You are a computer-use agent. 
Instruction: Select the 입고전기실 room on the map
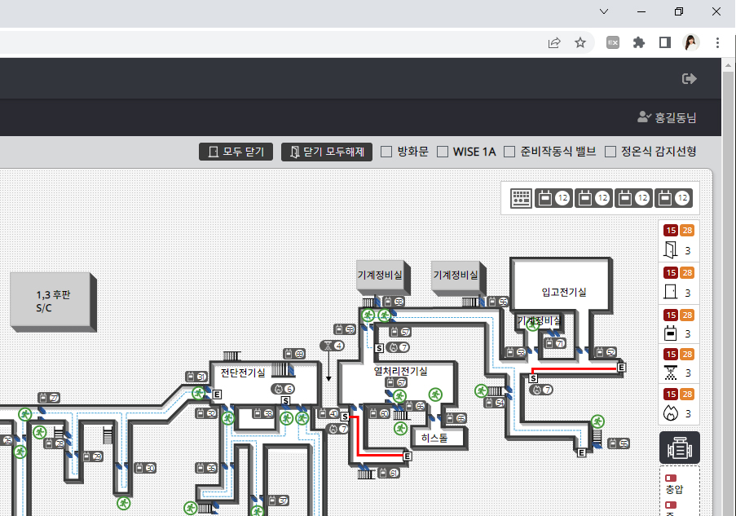pyautogui.click(x=563, y=291)
